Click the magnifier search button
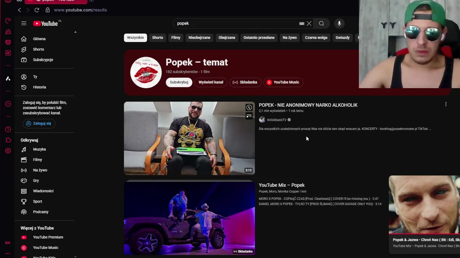 321,23
